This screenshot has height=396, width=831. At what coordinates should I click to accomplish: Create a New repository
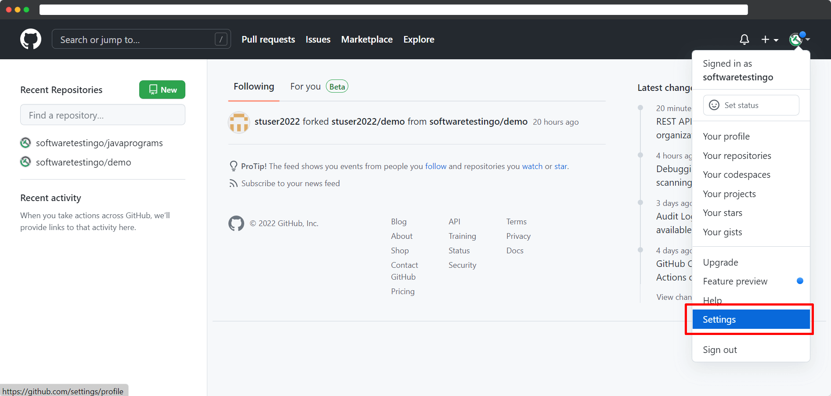pyautogui.click(x=162, y=90)
